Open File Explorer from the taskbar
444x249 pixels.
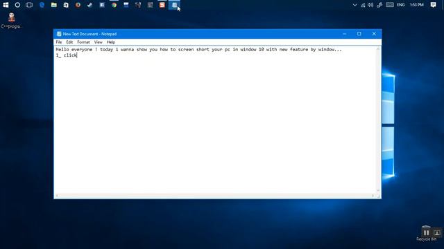pyautogui.click(x=54, y=5)
